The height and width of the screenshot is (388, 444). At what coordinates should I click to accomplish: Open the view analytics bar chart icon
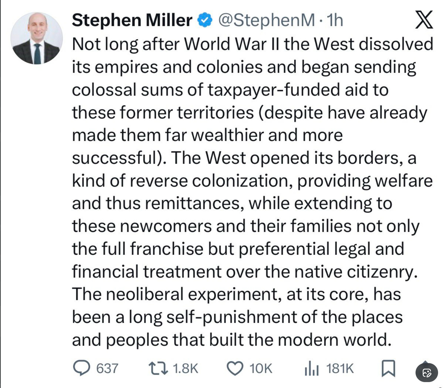tap(311, 368)
